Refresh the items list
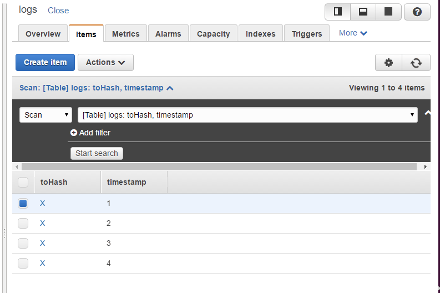440x293 pixels. coord(416,63)
